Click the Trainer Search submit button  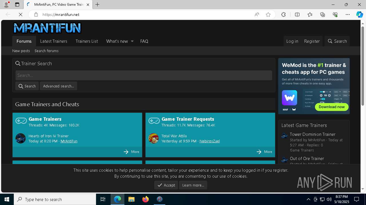coord(27,86)
